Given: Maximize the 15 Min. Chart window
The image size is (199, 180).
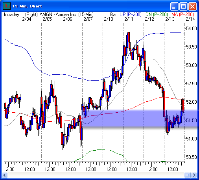Looking at the screenshot, I should tap(183, 6).
